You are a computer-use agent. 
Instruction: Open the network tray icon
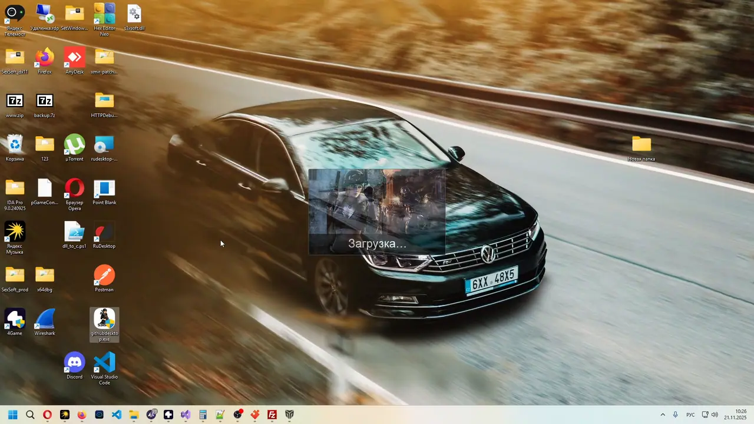[705, 415]
